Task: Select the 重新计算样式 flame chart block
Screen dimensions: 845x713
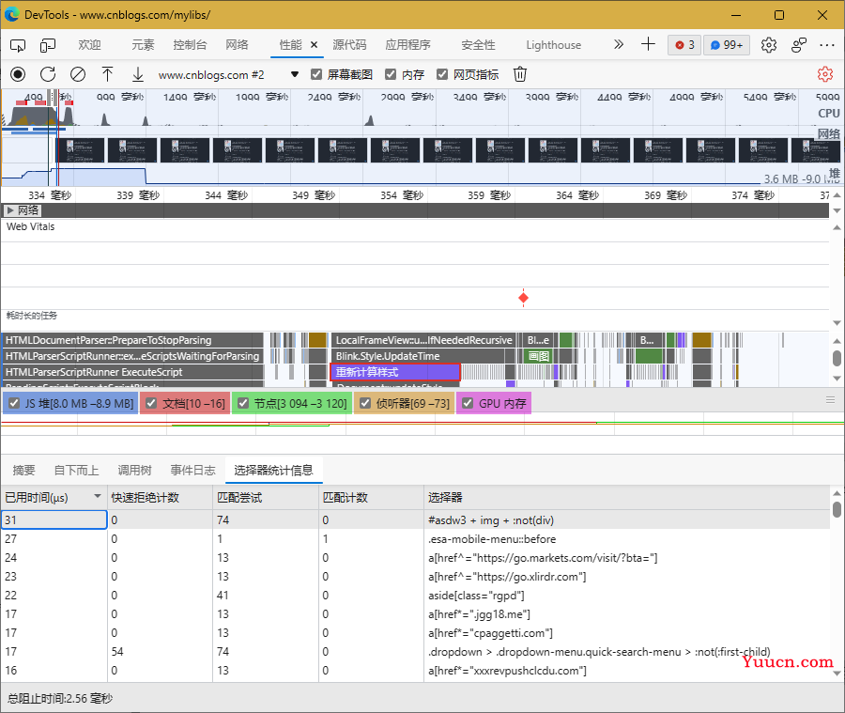Action: click(395, 372)
